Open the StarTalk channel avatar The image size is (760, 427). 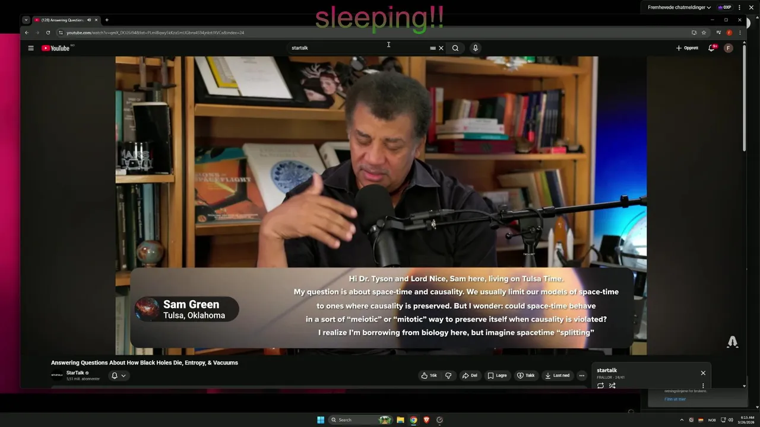coord(57,375)
